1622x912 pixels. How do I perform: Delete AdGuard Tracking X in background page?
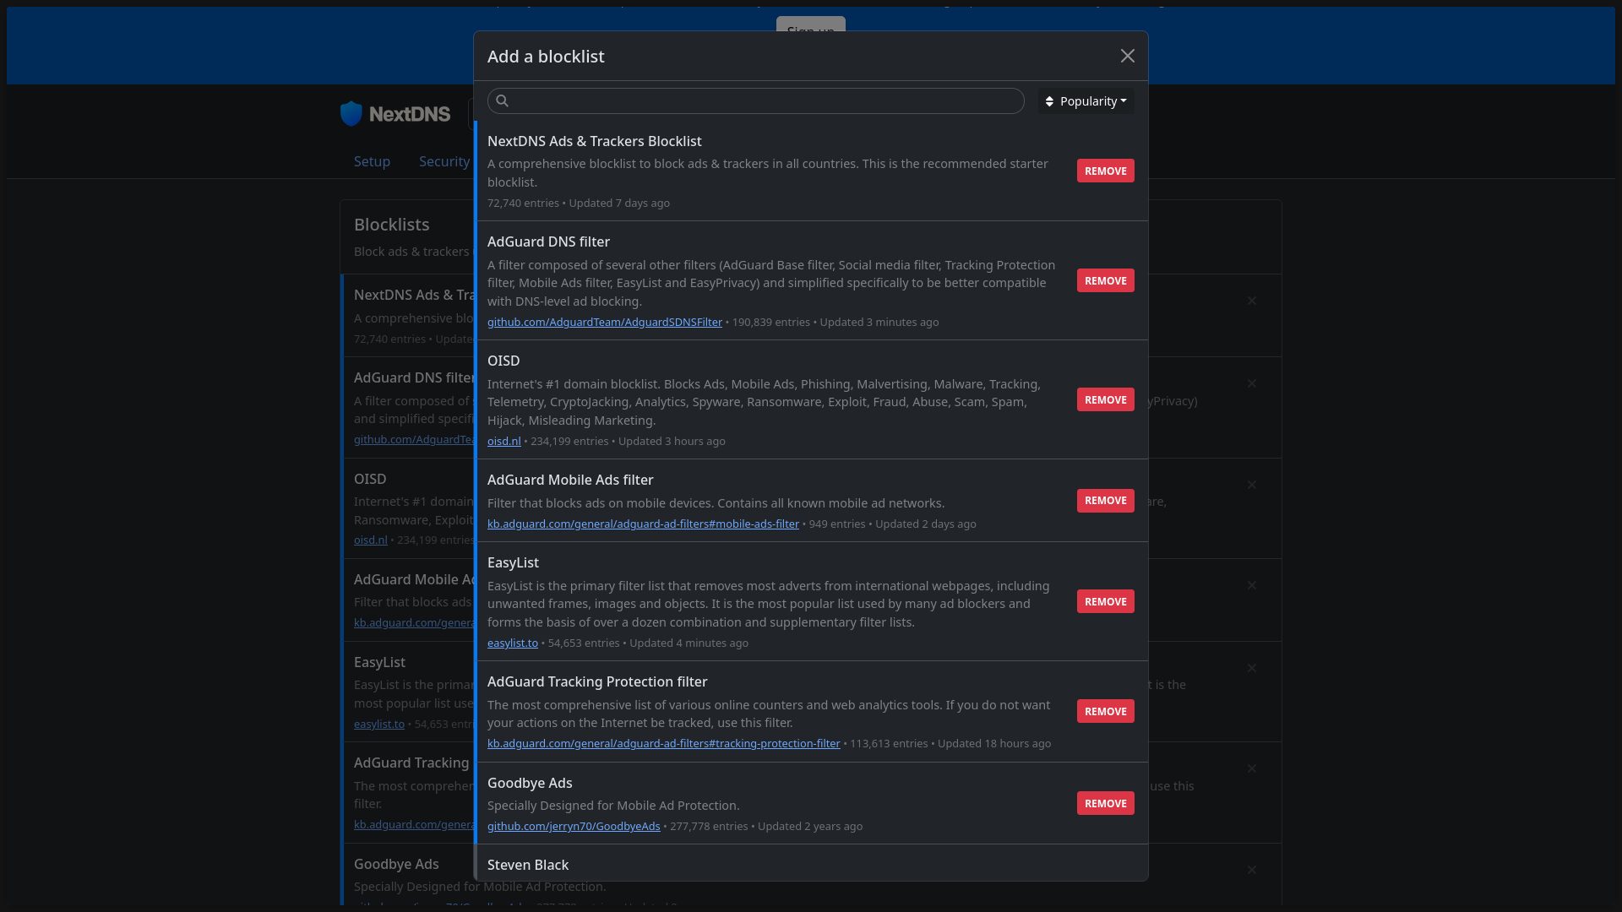click(1252, 768)
